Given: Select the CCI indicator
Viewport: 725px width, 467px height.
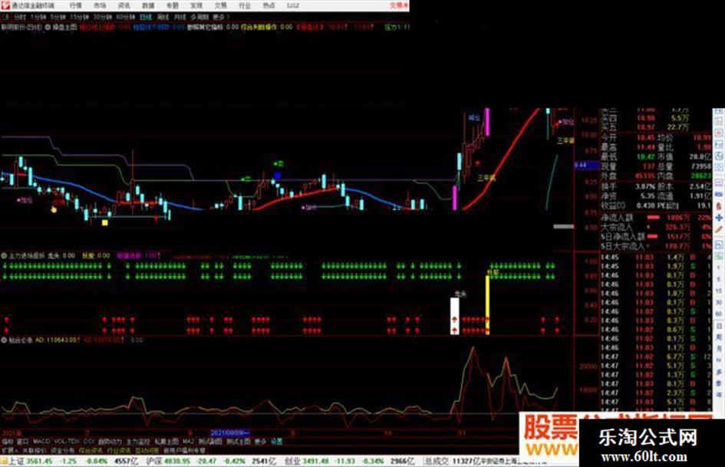Looking at the screenshot, I should tap(88, 442).
